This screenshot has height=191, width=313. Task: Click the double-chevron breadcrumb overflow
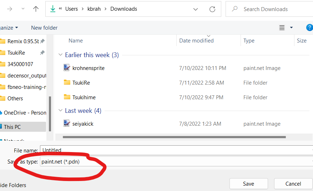pyautogui.click(x=60, y=9)
